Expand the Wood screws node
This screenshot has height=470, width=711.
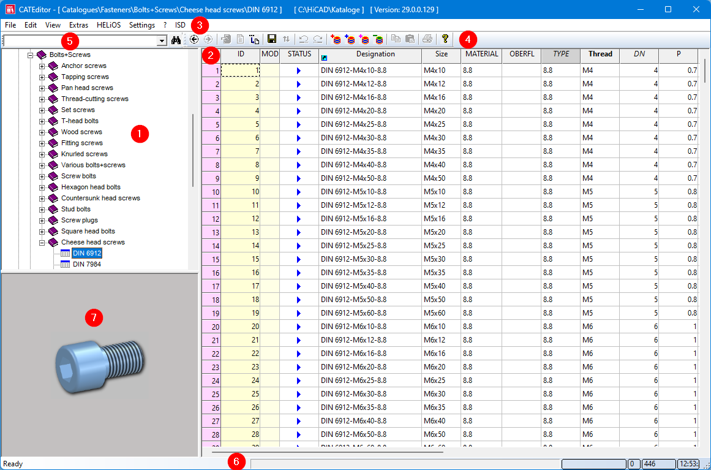tap(42, 132)
